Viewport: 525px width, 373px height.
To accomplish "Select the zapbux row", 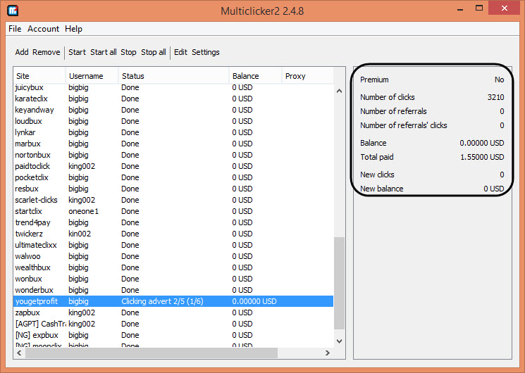I will (x=173, y=312).
